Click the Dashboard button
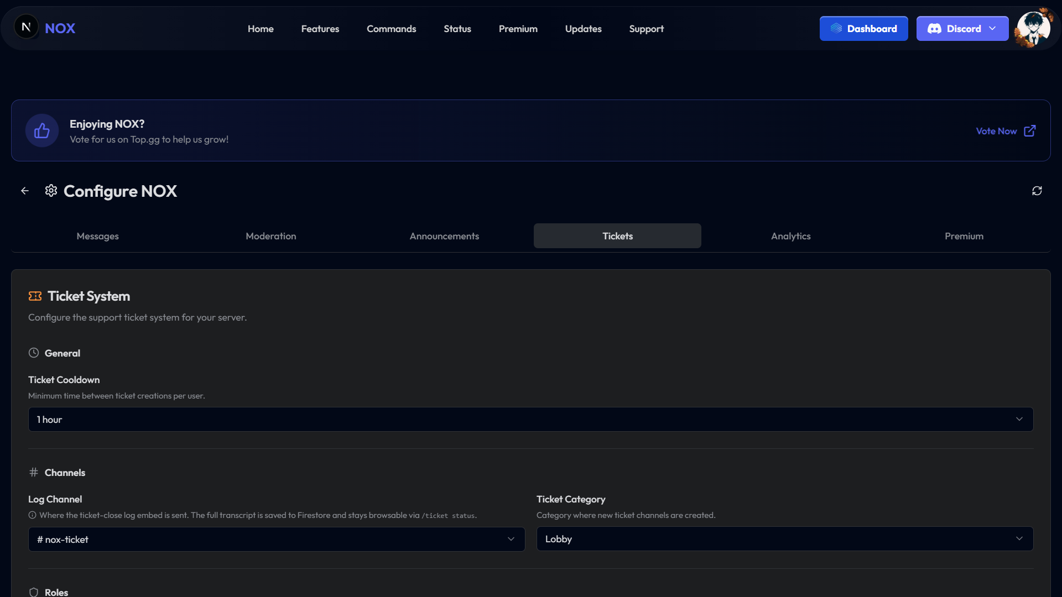This screenshot has height=597, width=1062. tap(864, 28)
